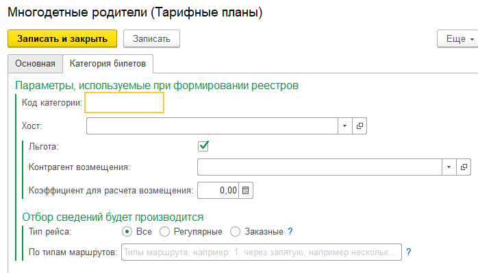Expand the Хост dropdown list
Viewport: 478px width, 273px height.
[x=344, y=126]
